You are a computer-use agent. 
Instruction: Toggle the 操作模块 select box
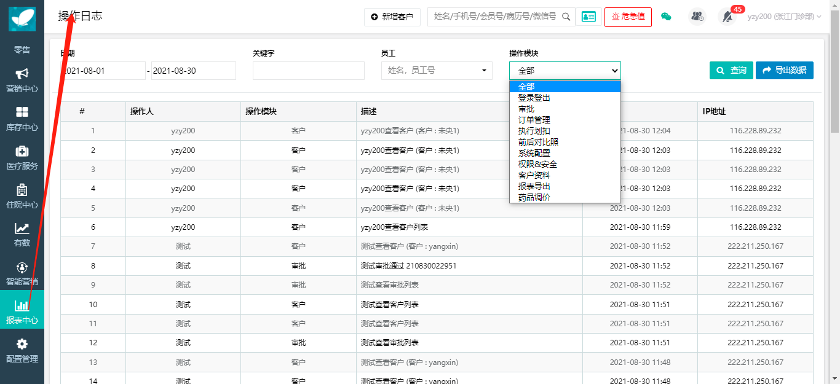(x=565, y=71)
